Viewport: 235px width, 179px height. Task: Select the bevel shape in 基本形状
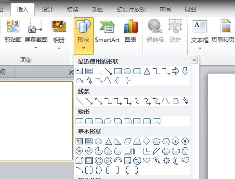(x=89, y=161)
